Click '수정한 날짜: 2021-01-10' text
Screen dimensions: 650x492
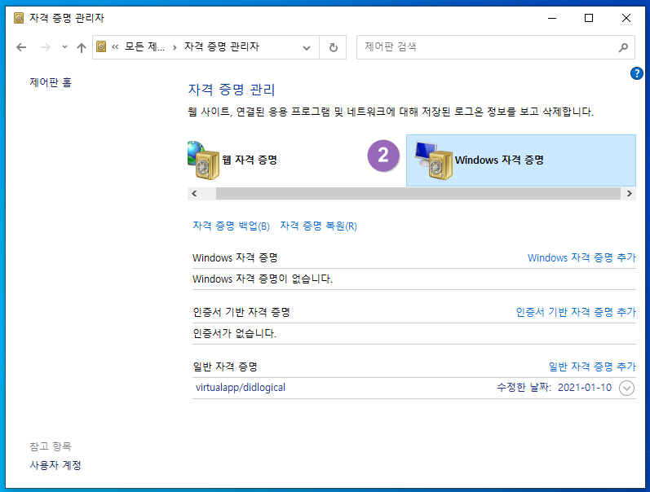pyautogui.click(x=555, y=388)
